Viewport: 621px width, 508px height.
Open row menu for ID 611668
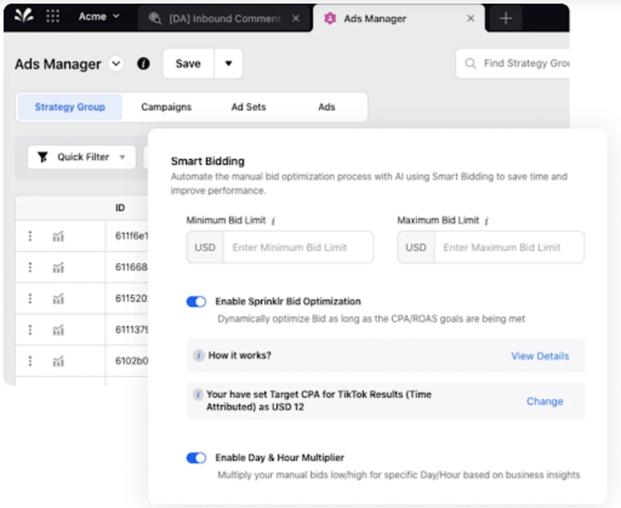coord(30,267)
